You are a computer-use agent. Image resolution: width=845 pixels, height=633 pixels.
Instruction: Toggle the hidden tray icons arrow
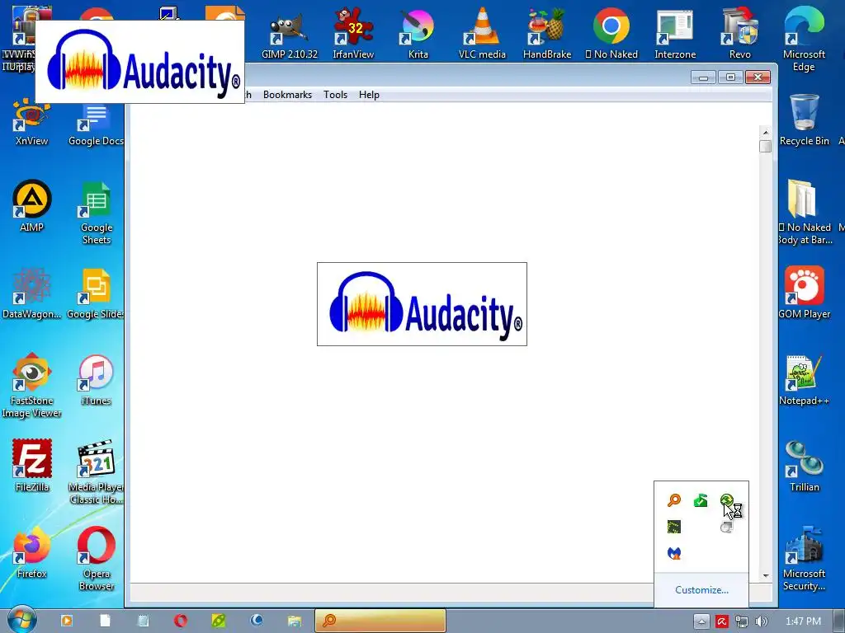(701, 621)
